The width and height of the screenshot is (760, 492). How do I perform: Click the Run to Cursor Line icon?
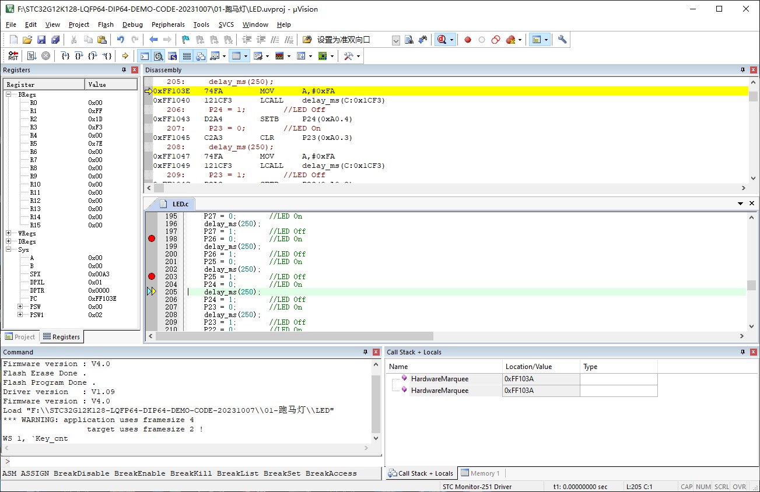tap(107, 56)
